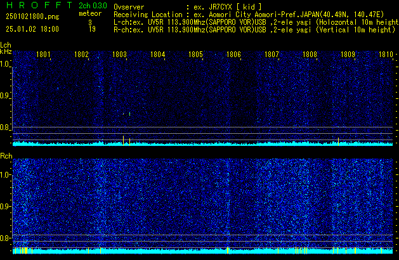Click the L-ch receiver description line
The height and width of the screenshot is (260, 399).
256,22
